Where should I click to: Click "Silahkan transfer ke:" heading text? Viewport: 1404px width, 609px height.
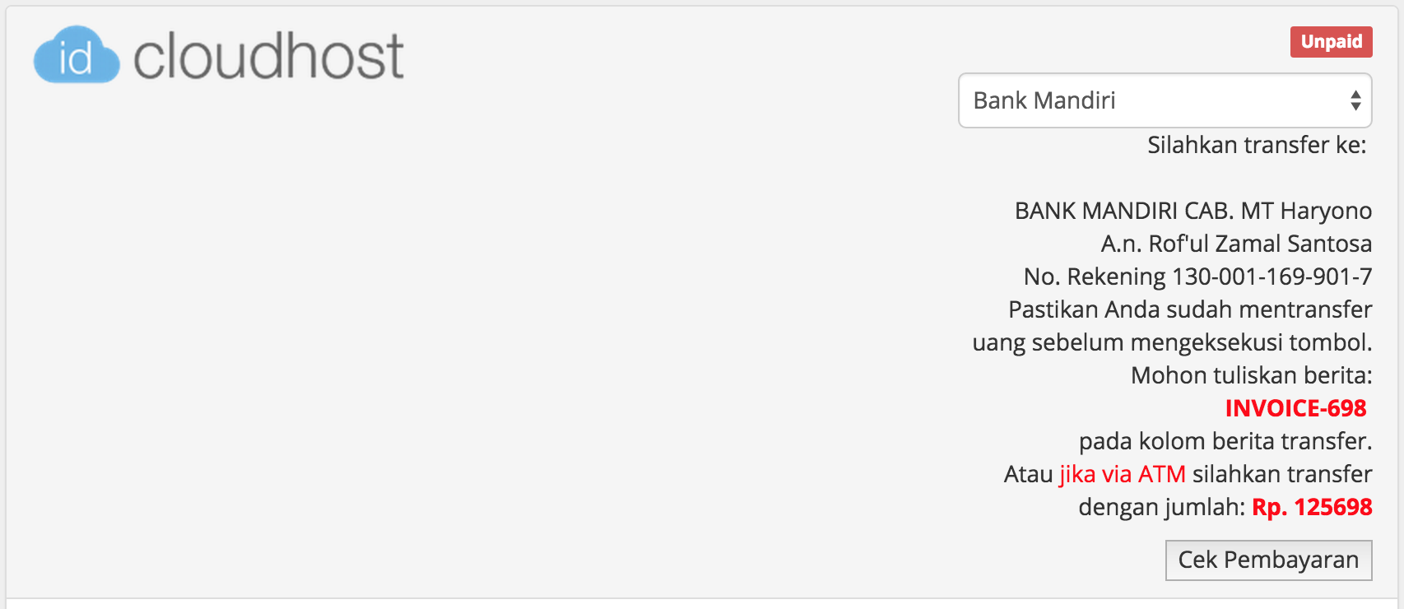pos(1258,146)
